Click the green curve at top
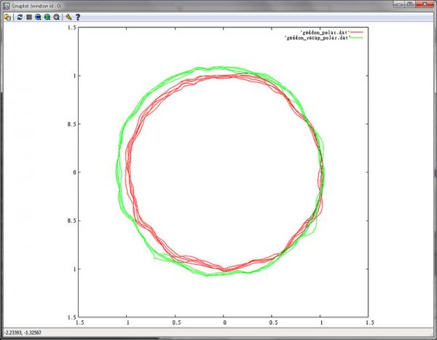Viewport: 437px width, 340px height. click(220, 67)
